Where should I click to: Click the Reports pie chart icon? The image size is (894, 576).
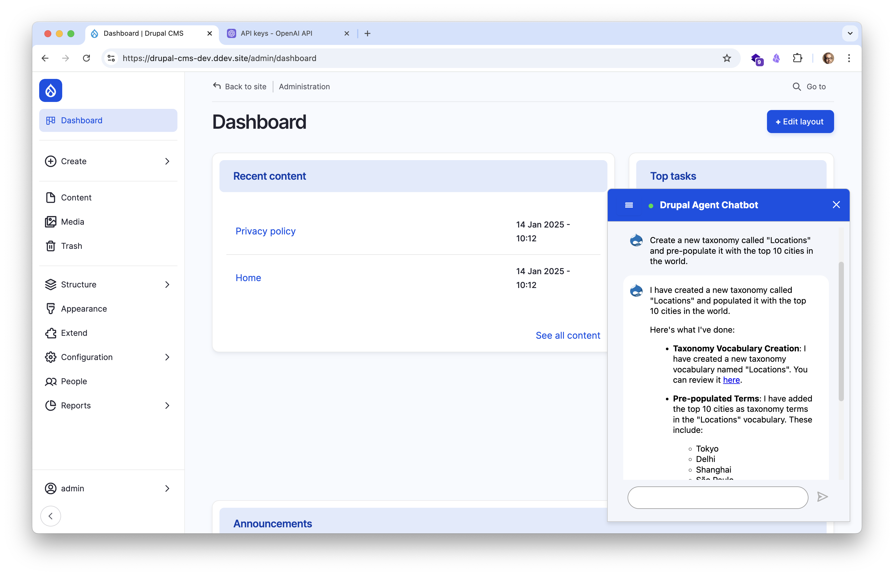pyautogui.click(x=50, y=406)
